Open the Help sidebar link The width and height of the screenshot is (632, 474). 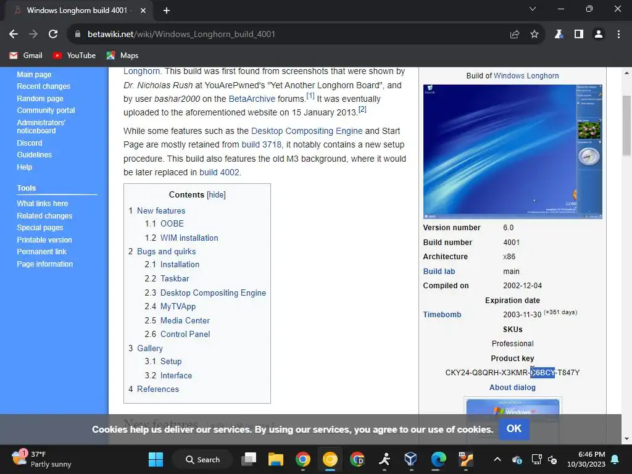tap(24, 167)
